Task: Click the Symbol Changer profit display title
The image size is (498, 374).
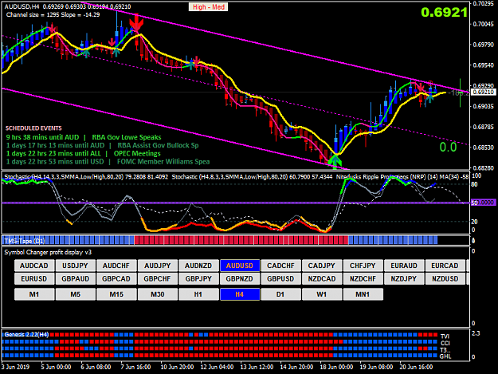Action: pyautogui.click(x=48, y=252)
